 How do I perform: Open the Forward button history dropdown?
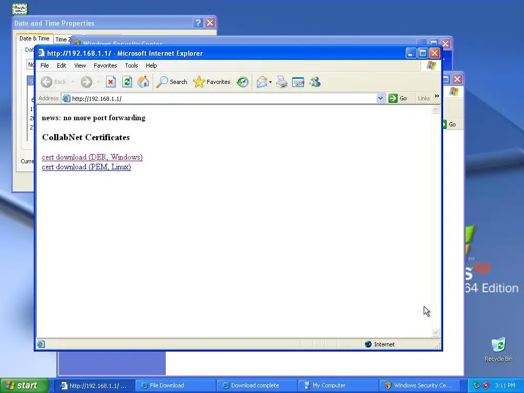pyautogui.click(x=98, y=82)
